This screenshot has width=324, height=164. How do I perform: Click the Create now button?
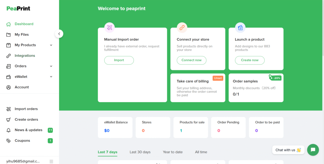[x=250, y=60]
